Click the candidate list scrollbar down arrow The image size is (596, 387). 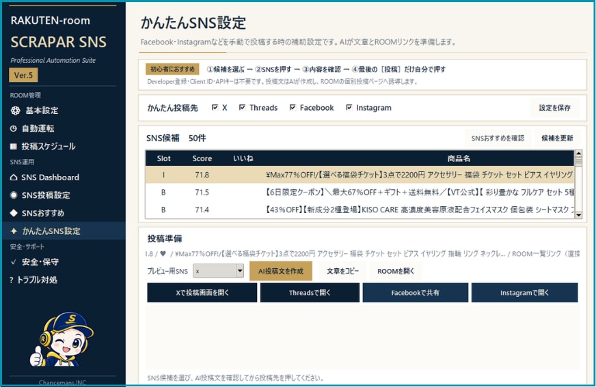pyautogui.click(x=578, y=215)
